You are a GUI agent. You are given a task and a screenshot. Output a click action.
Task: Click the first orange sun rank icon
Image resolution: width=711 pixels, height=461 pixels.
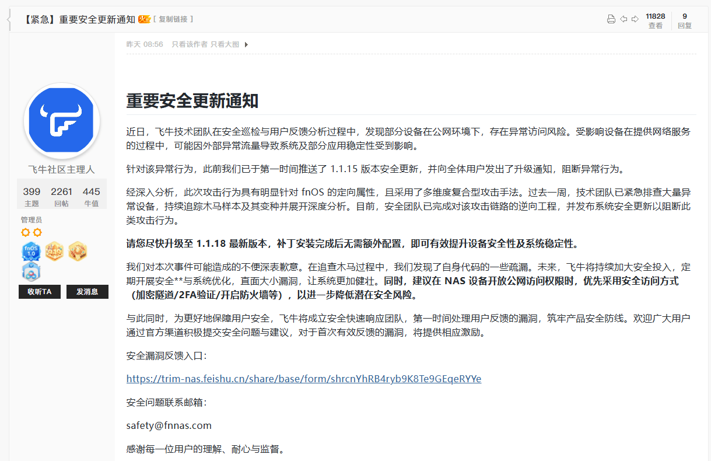pos(25,232)
